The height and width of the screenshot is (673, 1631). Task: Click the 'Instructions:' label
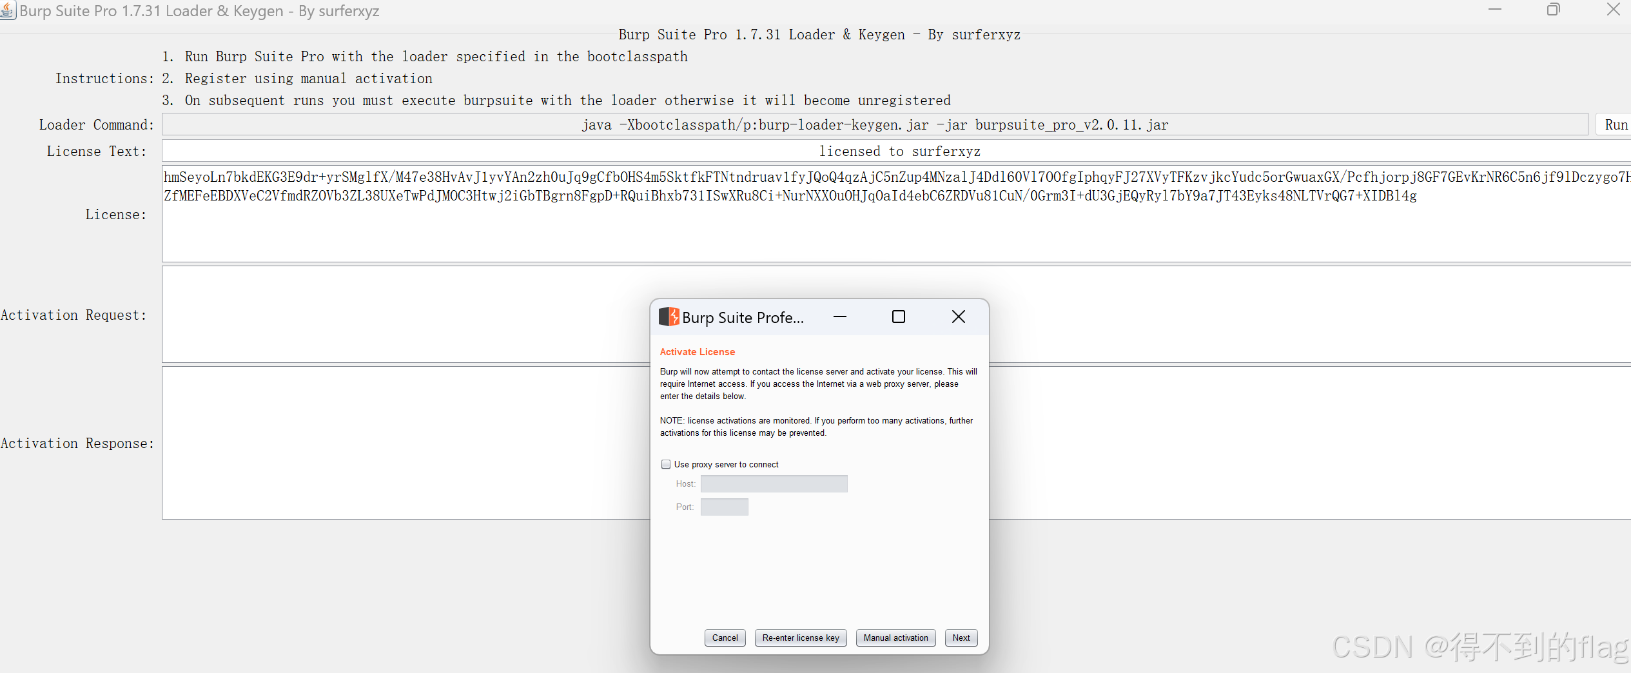point(104,79)
